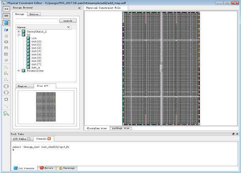
Task: Click the I/O toolbar button
Action: coord(6,16)
